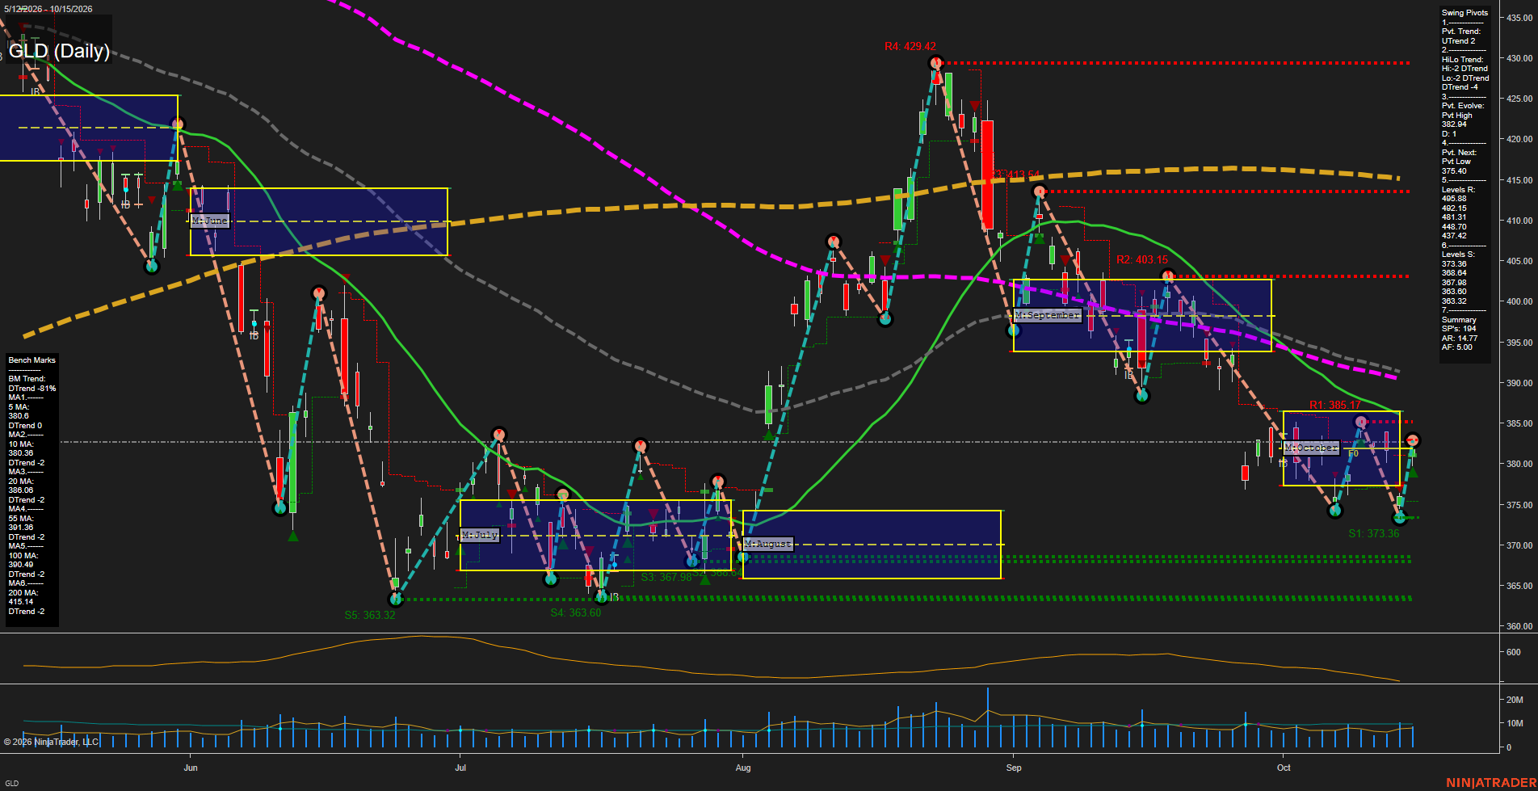
Task: Click the Pvt. Trend entry in Swing Pivots
Action: (x=1461, y=32)
